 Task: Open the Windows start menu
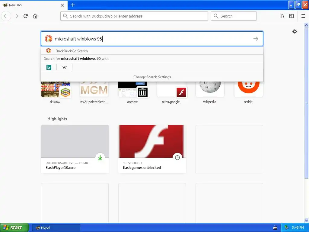click(x=14, y=227)
